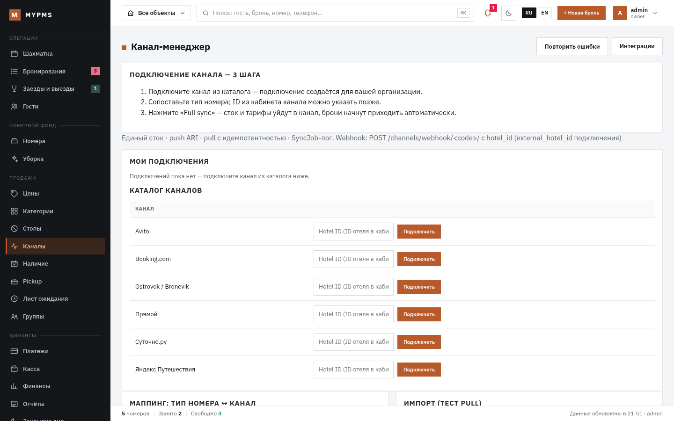
Task: Open Касса sidebar menu item
Action: point(55,369)
